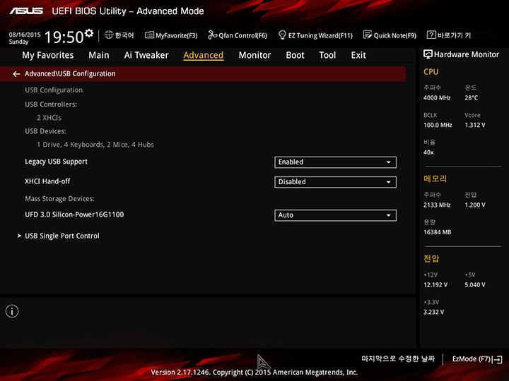Select the Exit tab
509x381 pixels.
(x=358, y=55)
